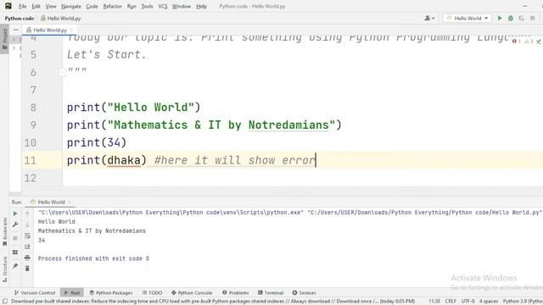
Task: Click the stop square in Run panel
Action: pyautogui.click(x=15, y=238)
